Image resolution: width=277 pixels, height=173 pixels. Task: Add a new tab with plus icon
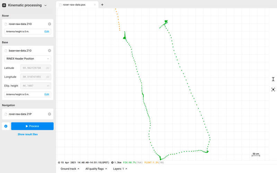coord(102,5)
